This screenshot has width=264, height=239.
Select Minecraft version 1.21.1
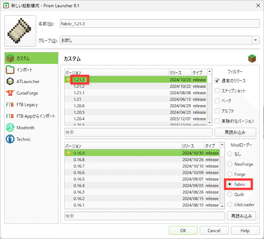pos(136,93)
